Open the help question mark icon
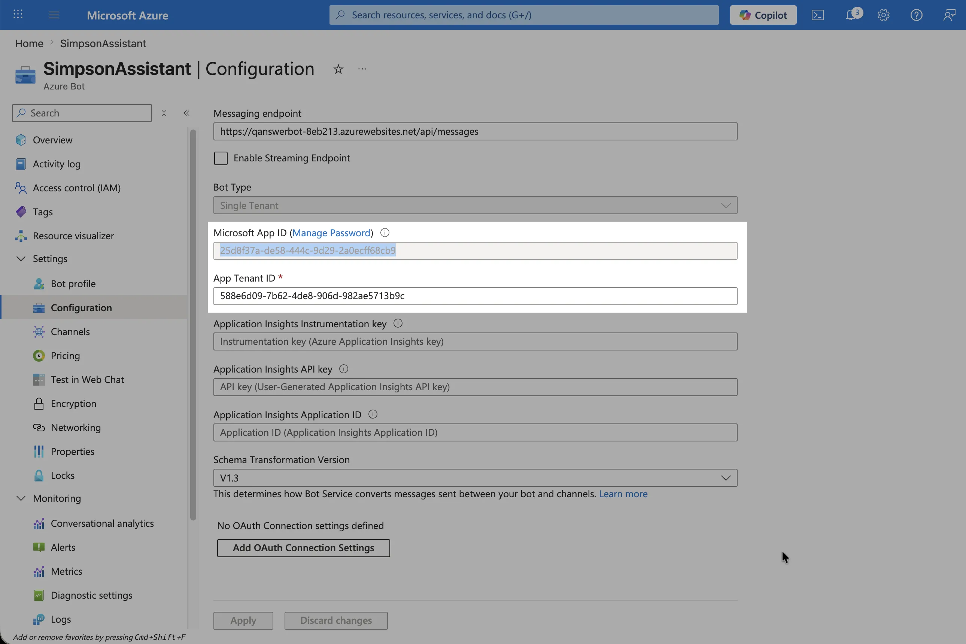Screen dimensions: 966x644 [x=916, y=15]
